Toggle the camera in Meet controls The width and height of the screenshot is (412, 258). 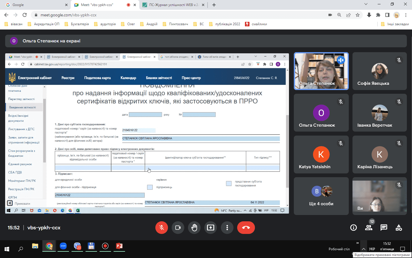[x=178, y=228]
